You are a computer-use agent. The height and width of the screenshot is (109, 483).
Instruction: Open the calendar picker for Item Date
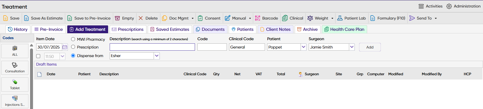pos(65,47)
